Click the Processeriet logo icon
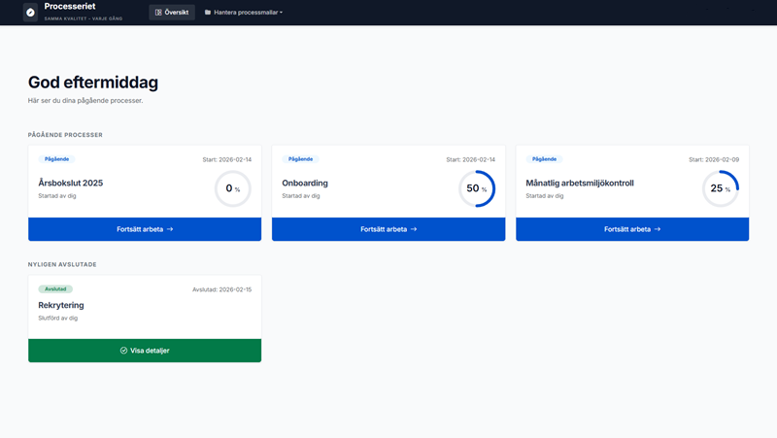Image resolution: width=777 pixels, height=438 pixels. click(x=31, y=12)
